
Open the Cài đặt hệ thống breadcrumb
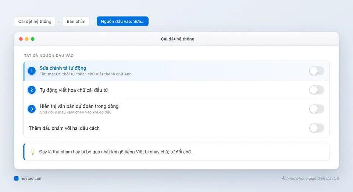click(35, 21)
